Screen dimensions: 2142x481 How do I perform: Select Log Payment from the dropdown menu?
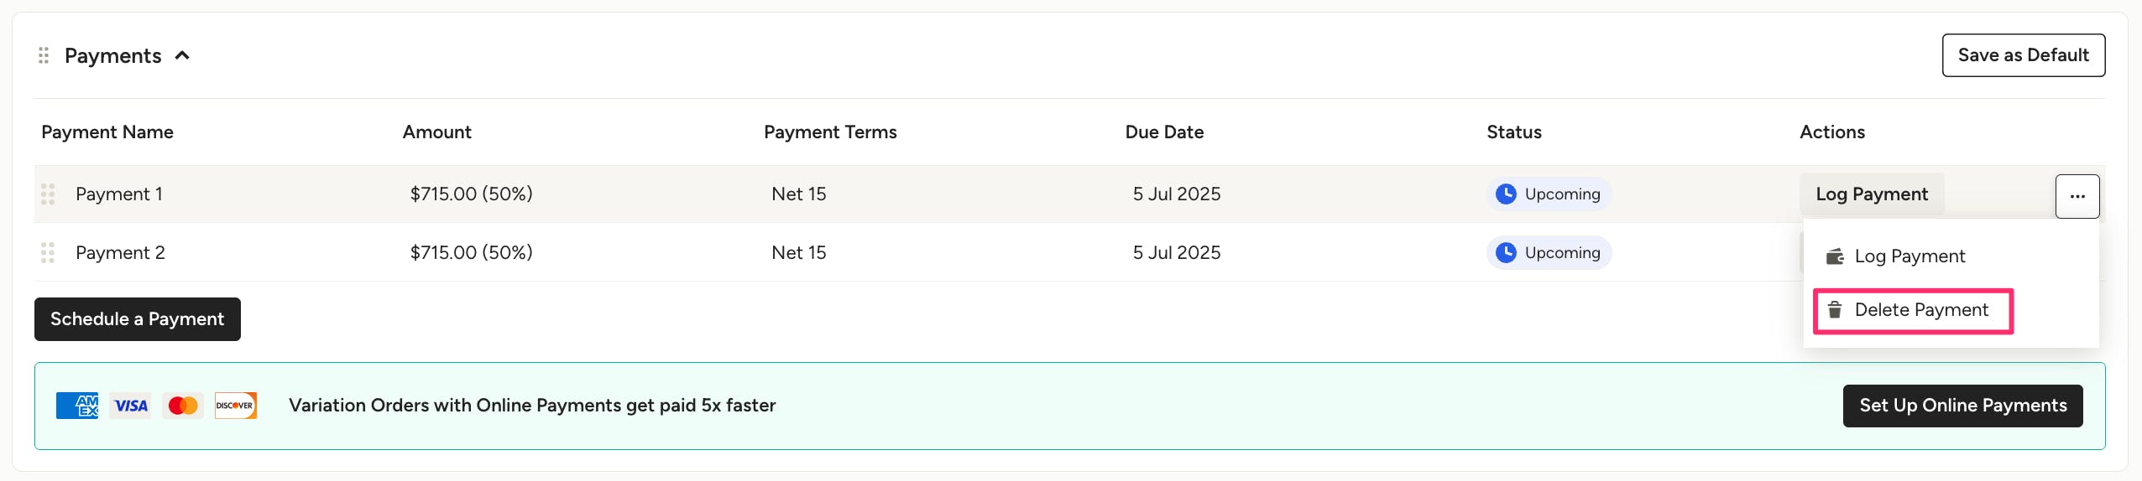pos(1910,256)
